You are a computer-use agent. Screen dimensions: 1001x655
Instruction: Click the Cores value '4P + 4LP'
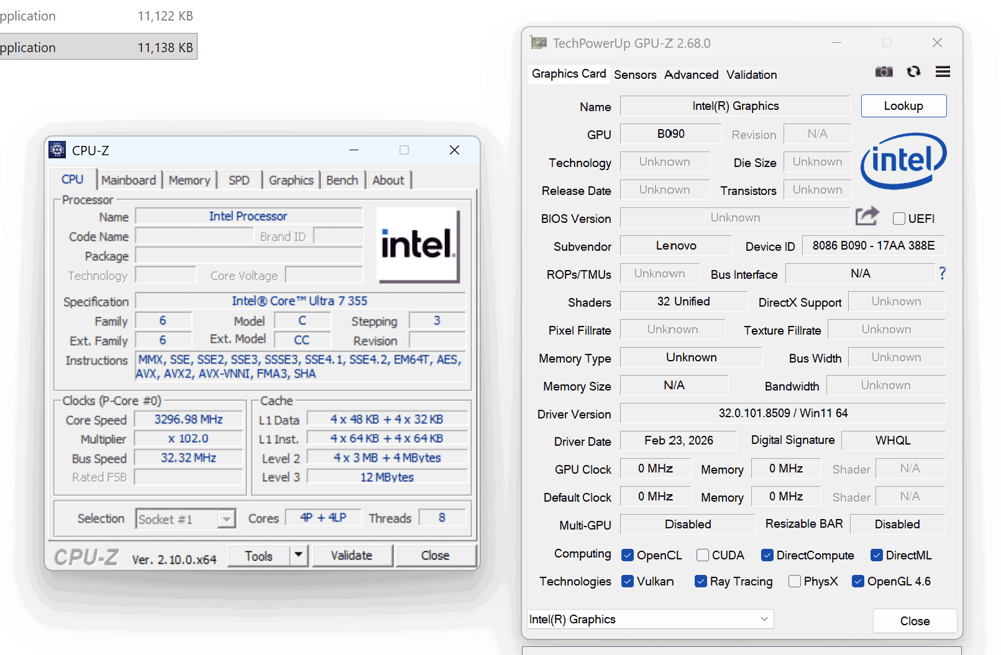click(323, 517)
